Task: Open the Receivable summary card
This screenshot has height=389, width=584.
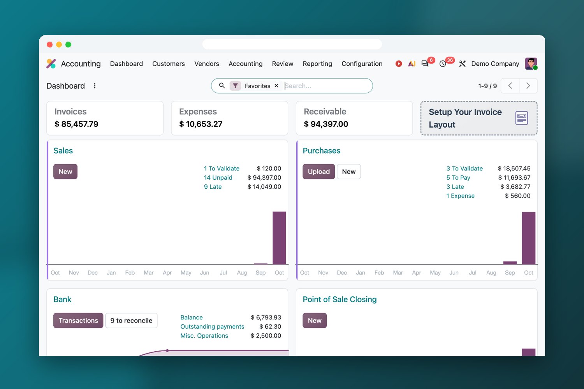Action: tap(354, 118)
